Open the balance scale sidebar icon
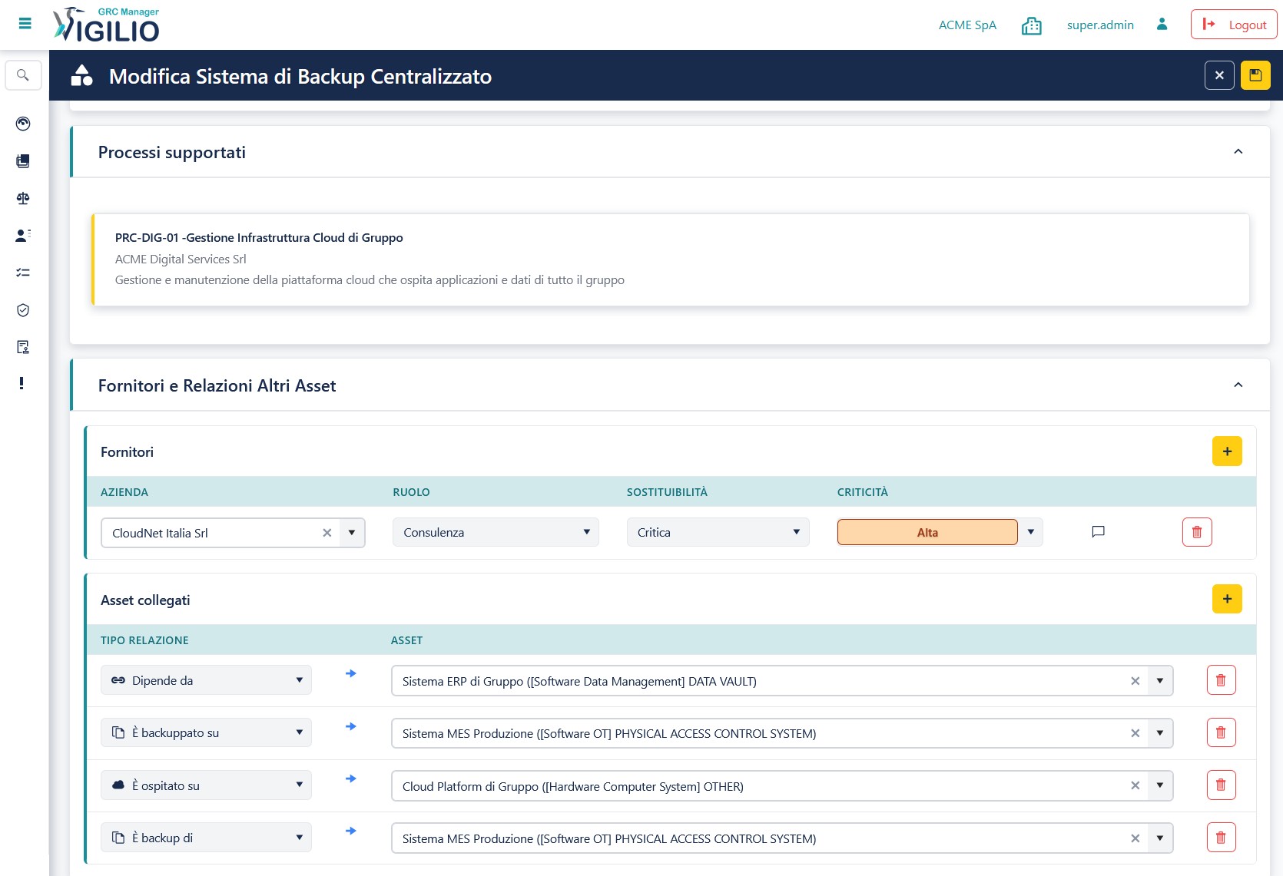Viewport: 1283px width, 876px height. (23, 198)
